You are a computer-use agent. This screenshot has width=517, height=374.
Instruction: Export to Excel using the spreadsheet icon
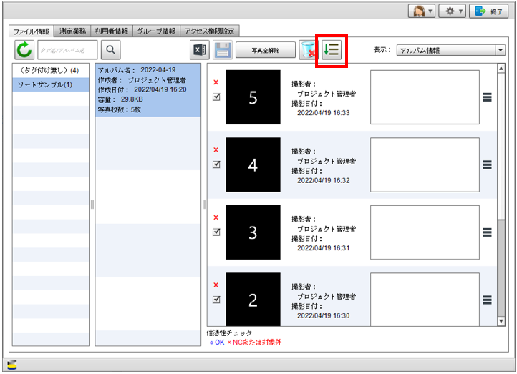click(x=198, y=50)
